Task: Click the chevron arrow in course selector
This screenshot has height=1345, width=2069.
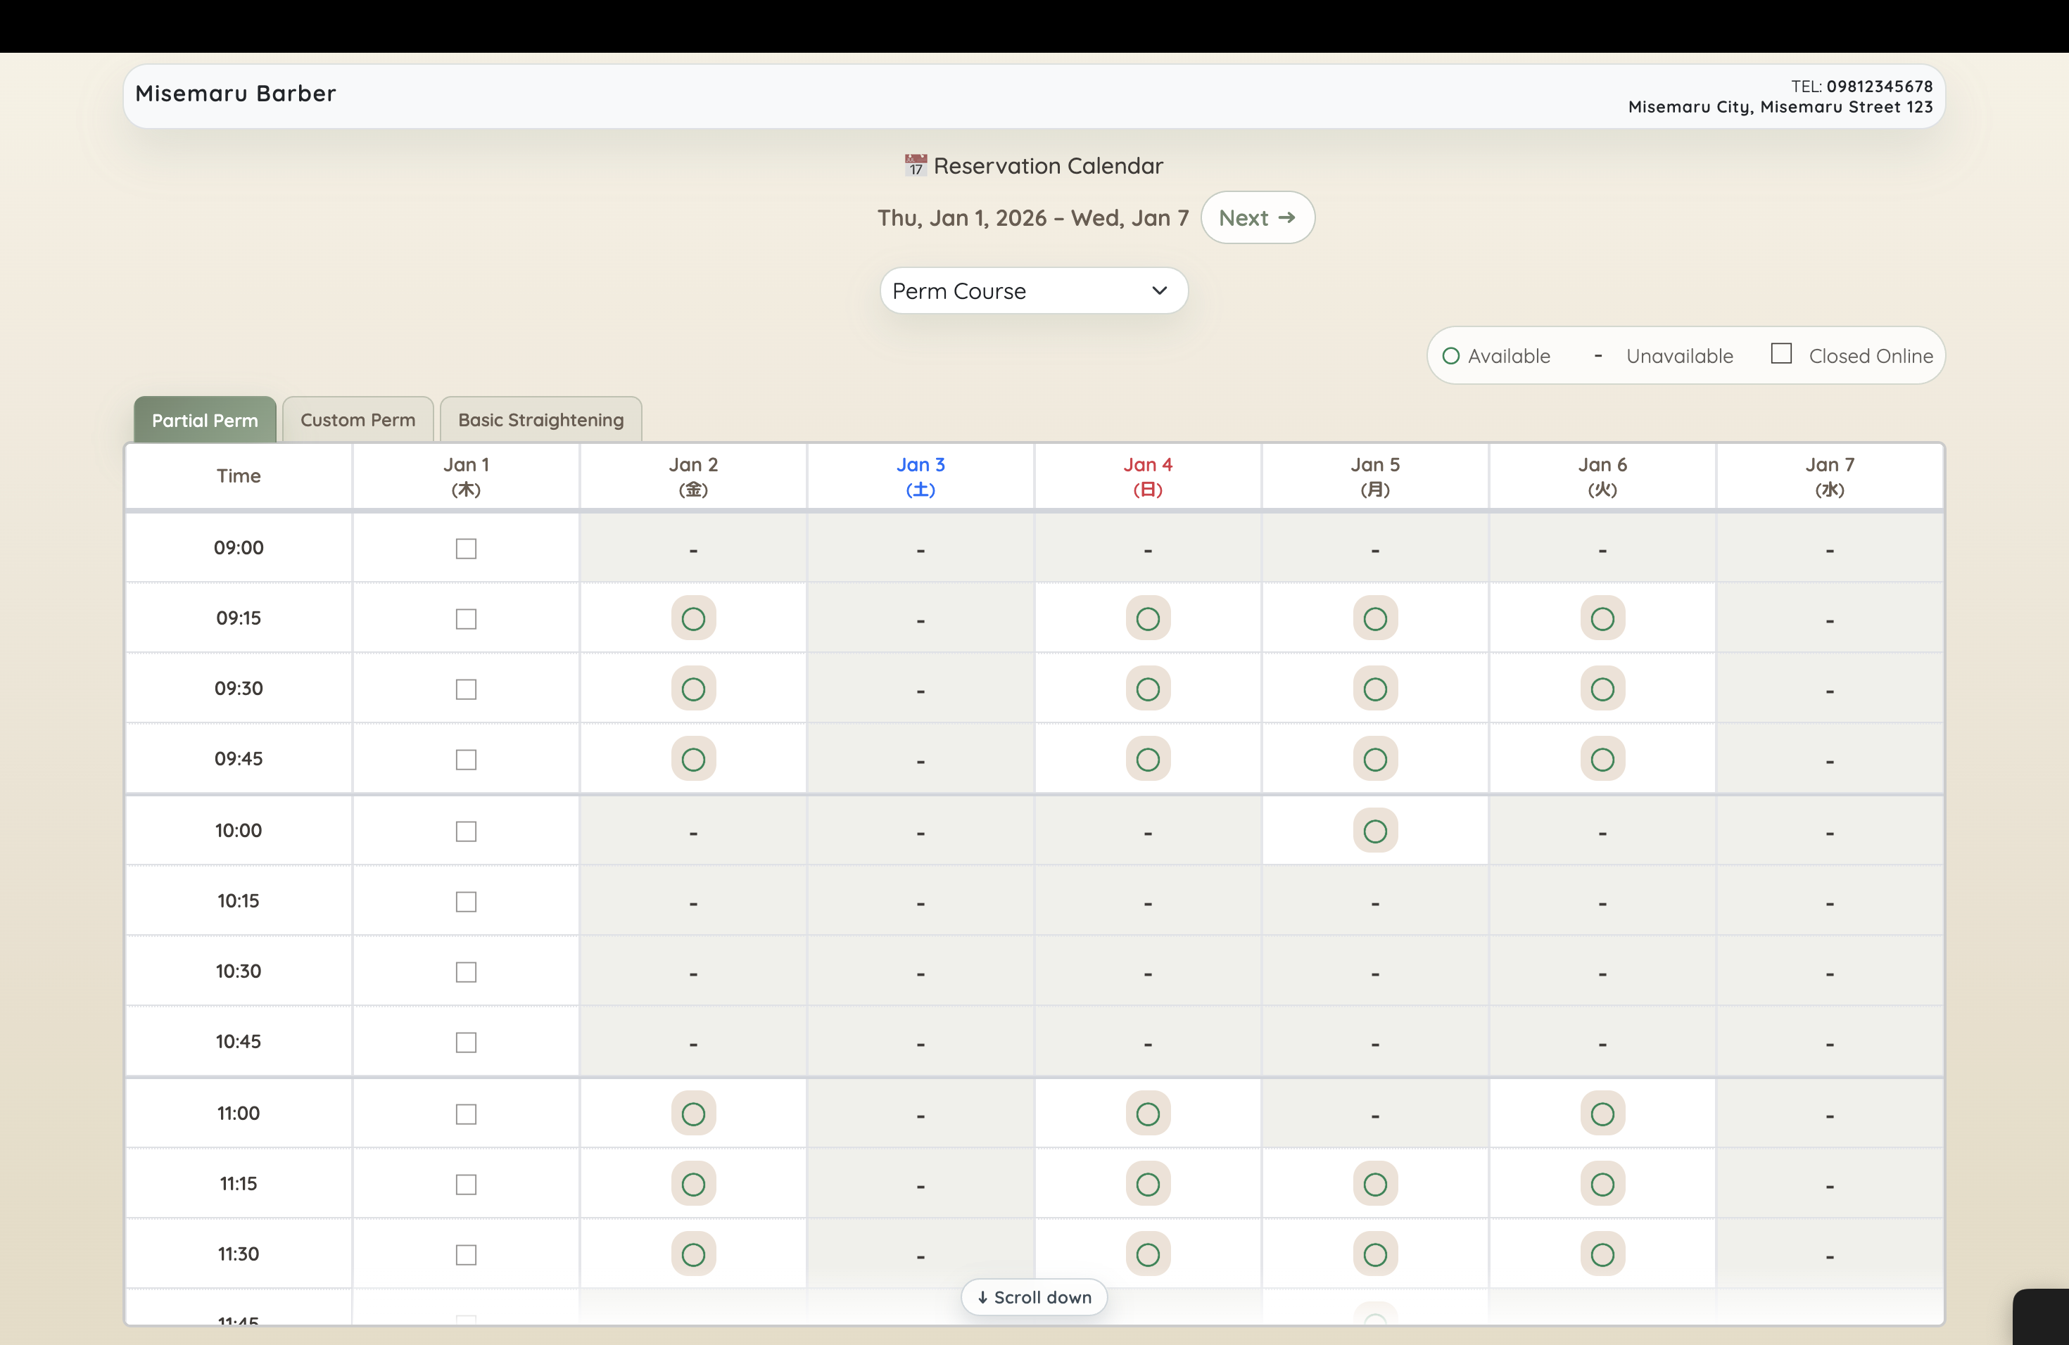Action: [1159, 291]
